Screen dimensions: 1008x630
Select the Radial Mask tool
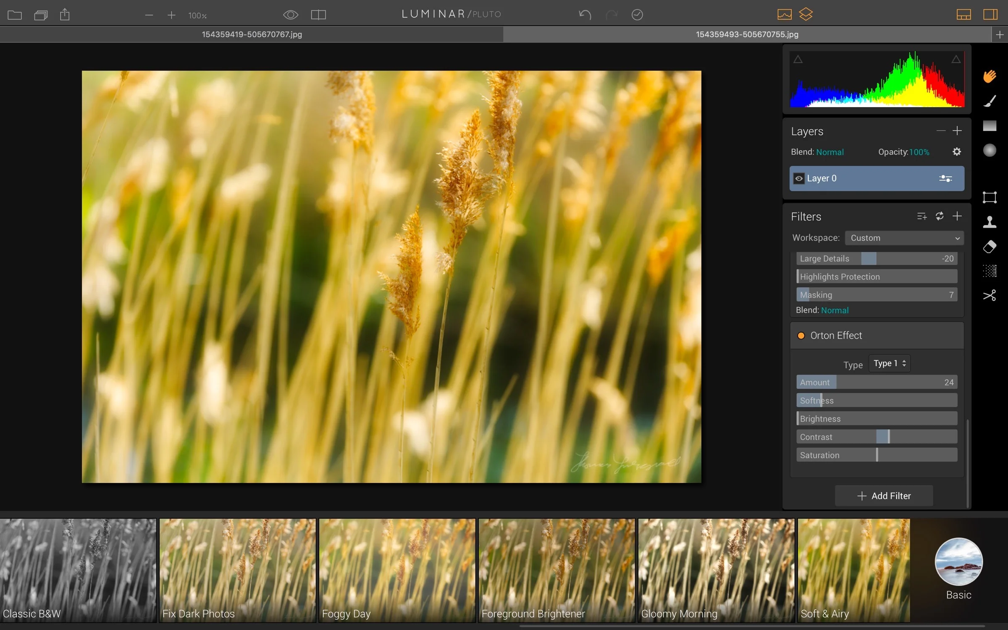[x=990, y=150]
